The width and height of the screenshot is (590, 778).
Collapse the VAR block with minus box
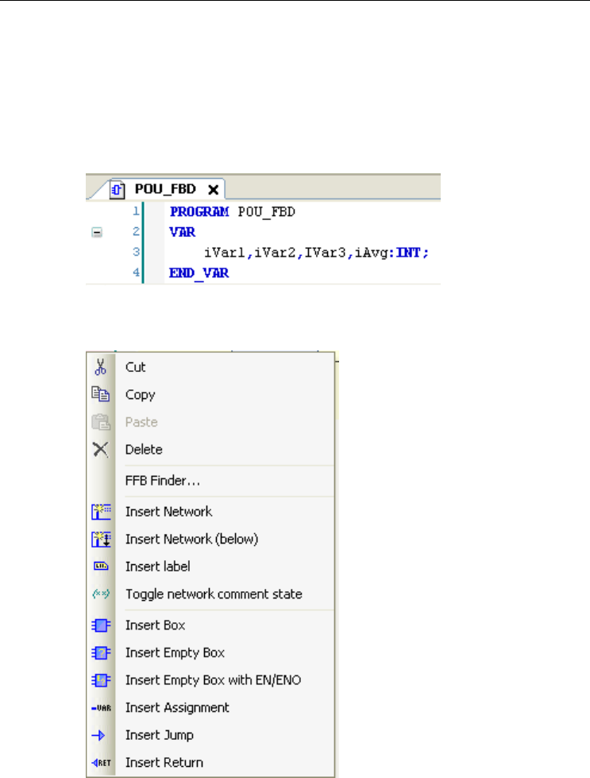97,232
